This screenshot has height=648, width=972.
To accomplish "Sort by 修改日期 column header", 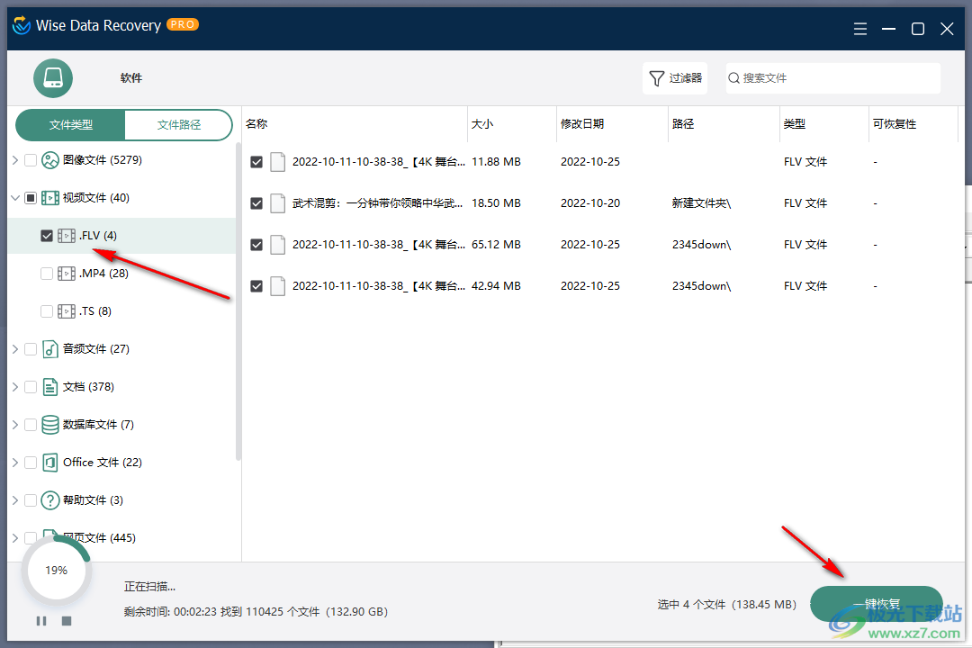I will (x=613, y=124).
